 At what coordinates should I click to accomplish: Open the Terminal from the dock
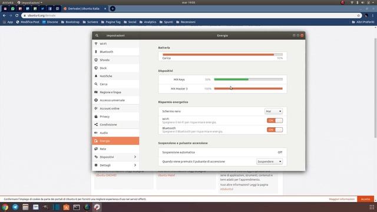point(77,207)
